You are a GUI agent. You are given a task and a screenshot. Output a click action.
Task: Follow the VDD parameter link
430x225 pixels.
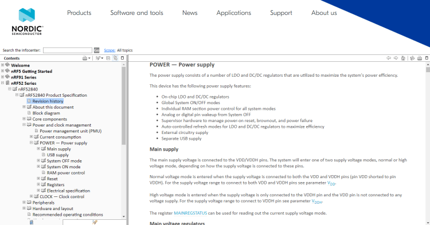(331, 183)
